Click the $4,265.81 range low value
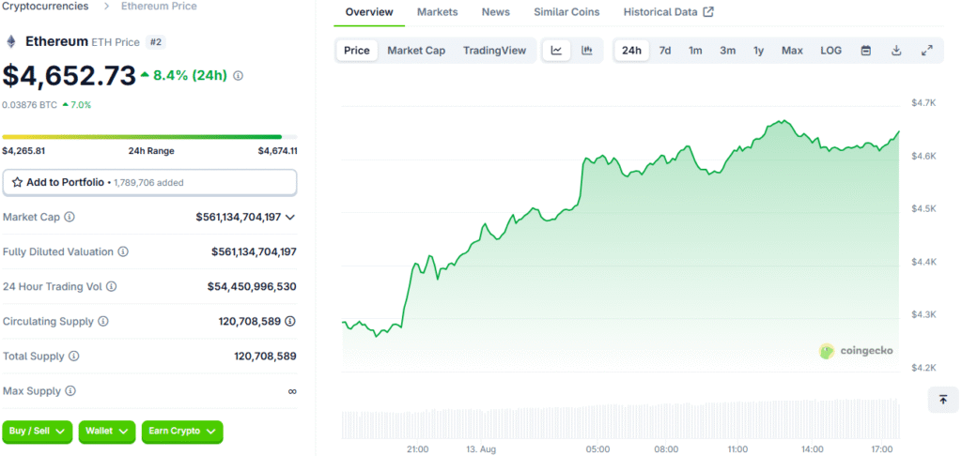Image resolution: width=962 pixels, height=456 pixels. pos(23,151)
